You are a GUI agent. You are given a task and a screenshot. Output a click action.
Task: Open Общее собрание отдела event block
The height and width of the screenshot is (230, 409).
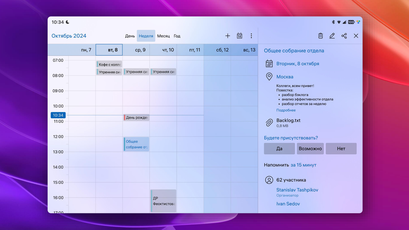click(136, 144)
